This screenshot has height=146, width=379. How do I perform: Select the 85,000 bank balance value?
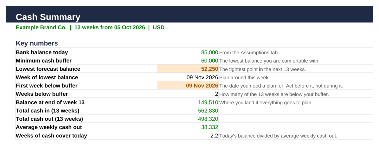(x=209, y=52)
